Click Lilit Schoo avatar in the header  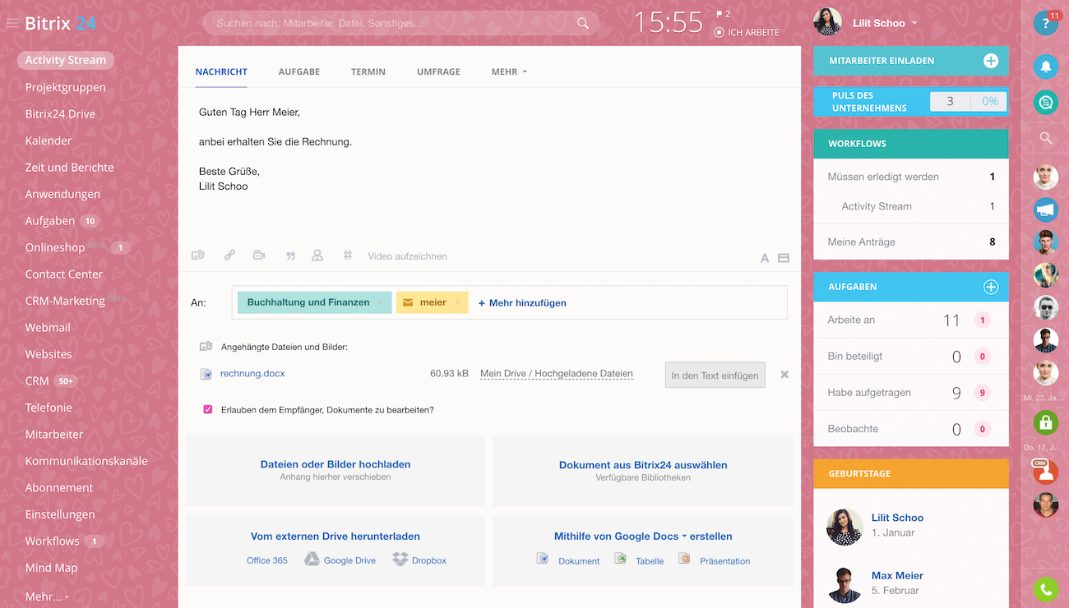pyautogui.click(x=827, y=22)
